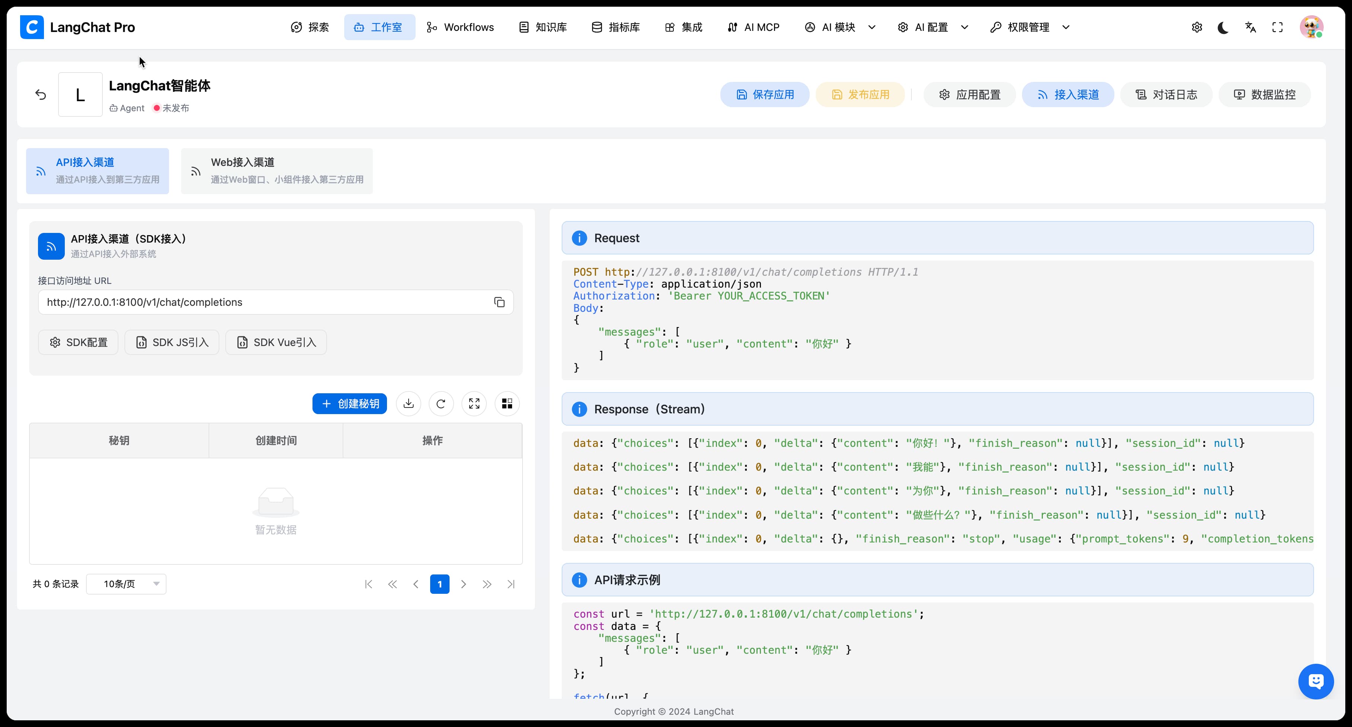Screen dimensions: 1352x727
Task: Switch to the 对话日志 tab
Action: pyautogui.click(x=1166, y=95)
